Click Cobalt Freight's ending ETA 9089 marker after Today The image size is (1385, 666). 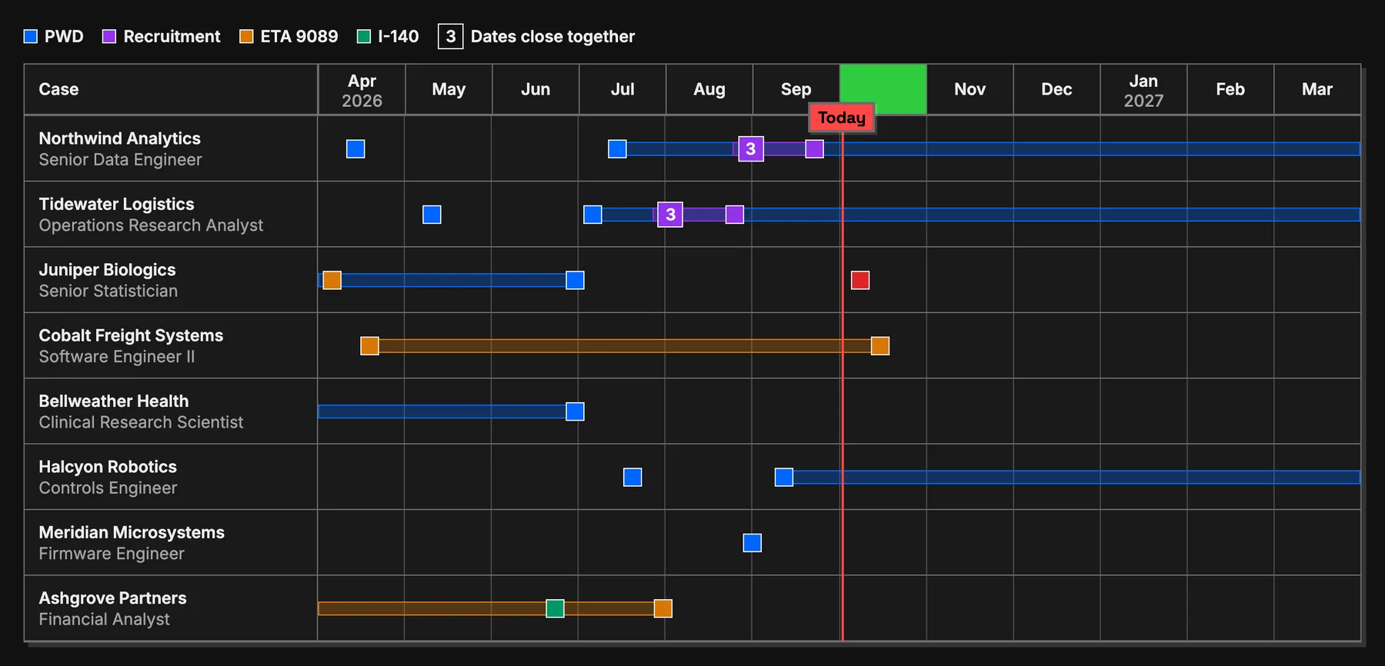point(880,346)
